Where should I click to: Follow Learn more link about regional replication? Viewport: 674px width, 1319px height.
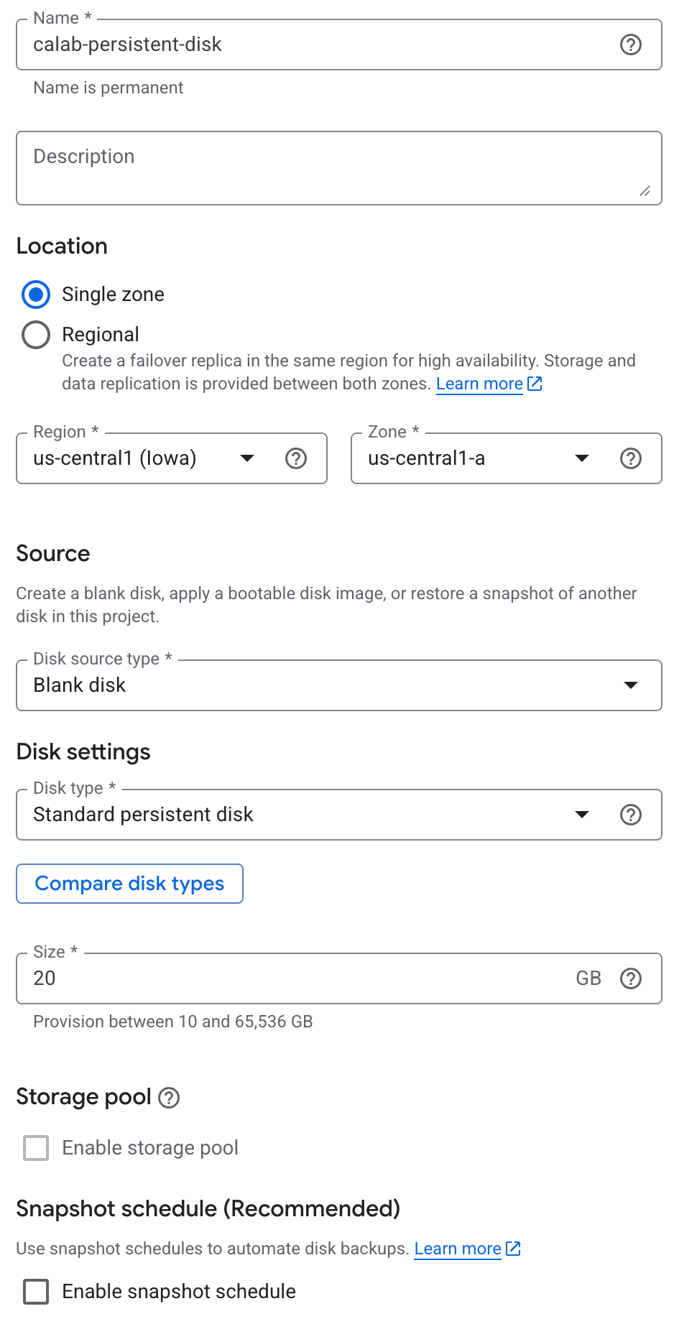tap(479, 384)
